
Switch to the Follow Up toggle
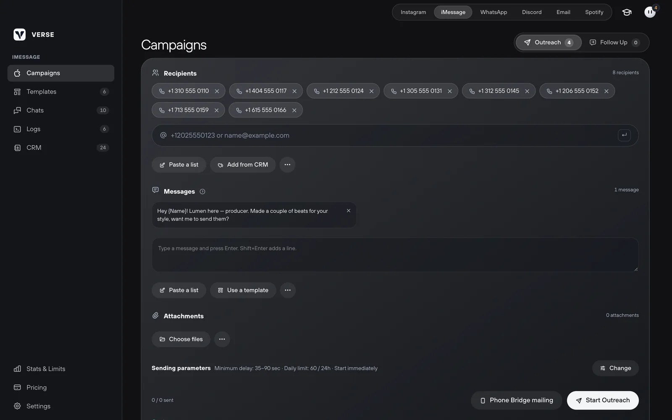(x=615, y=42)
